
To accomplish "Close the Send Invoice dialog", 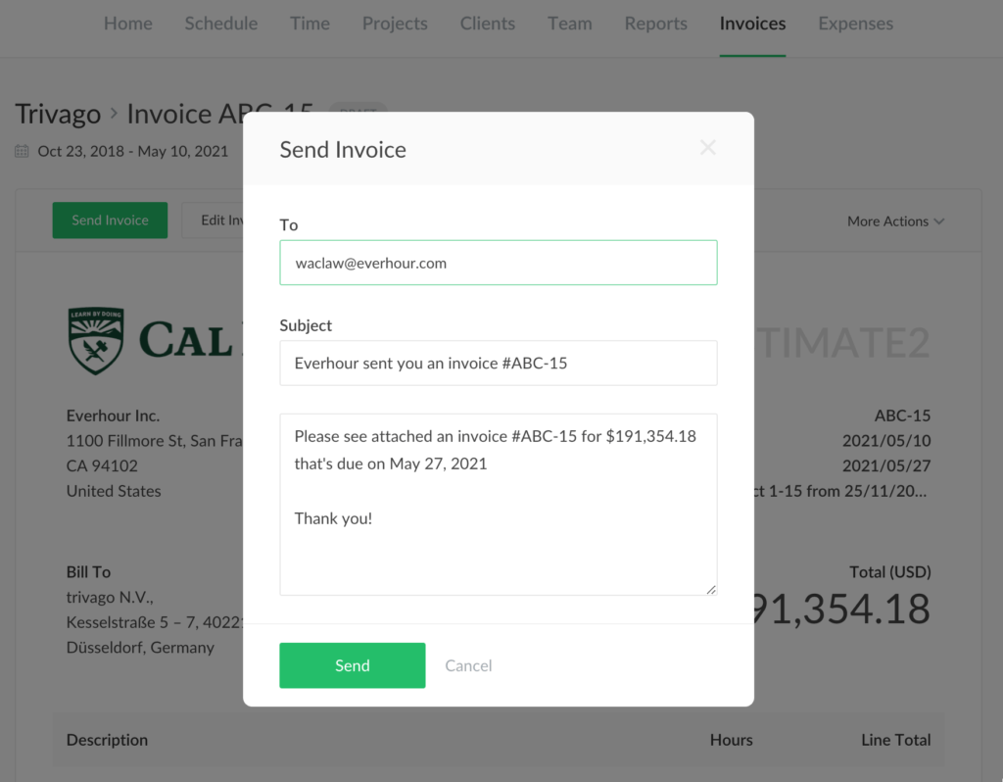I will click(707, 147).
